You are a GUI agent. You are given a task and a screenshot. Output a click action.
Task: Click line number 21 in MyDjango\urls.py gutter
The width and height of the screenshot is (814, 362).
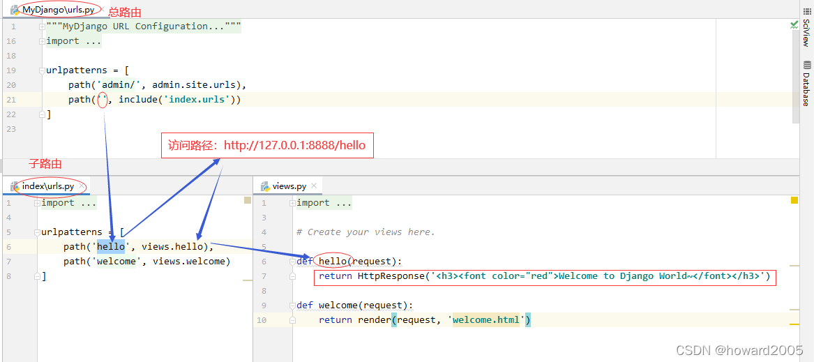[11, 100]
